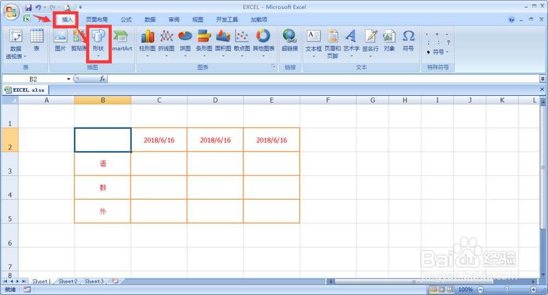Insert a table (表)

tap(36, 41)
